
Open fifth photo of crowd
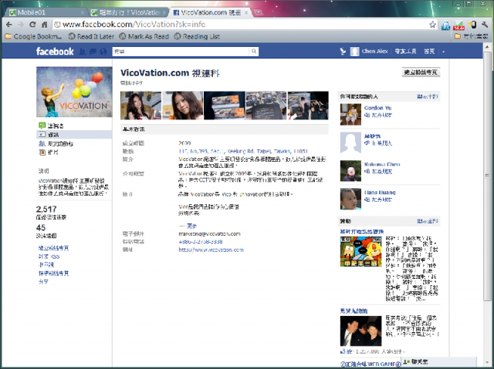tap(308, 106)
